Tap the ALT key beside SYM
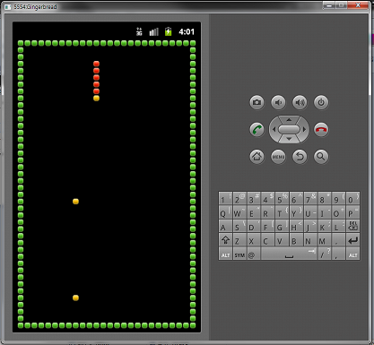The height and width of the screenshot is (345, 374). pos(225,254)
